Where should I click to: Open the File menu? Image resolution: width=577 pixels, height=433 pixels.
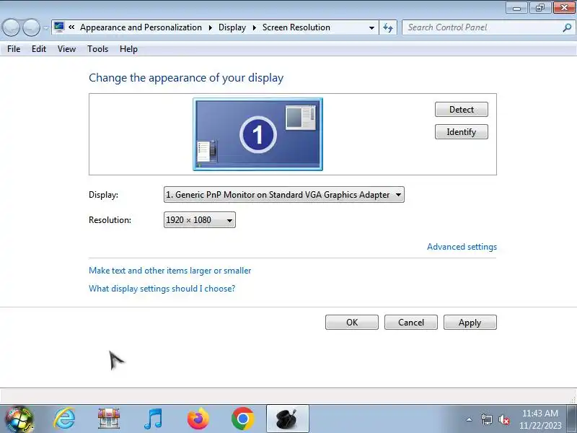click(x=14, y=49)
